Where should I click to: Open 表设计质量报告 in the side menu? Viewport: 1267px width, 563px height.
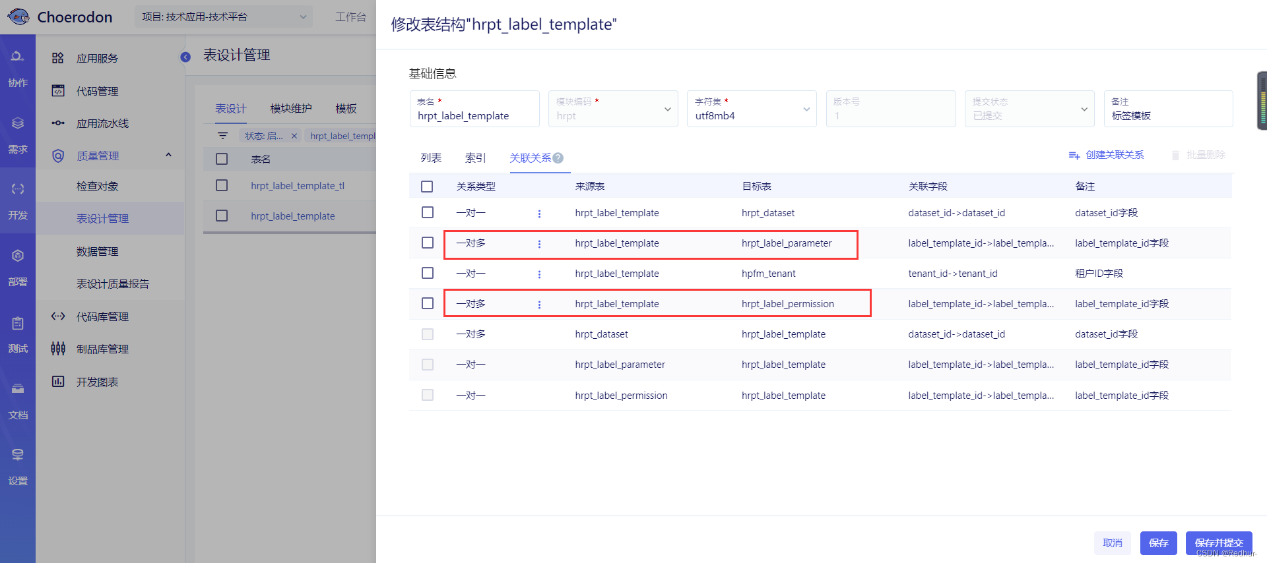(113, 284)
